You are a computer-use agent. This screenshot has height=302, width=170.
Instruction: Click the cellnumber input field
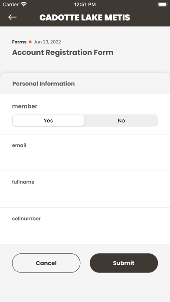(85, 226)
